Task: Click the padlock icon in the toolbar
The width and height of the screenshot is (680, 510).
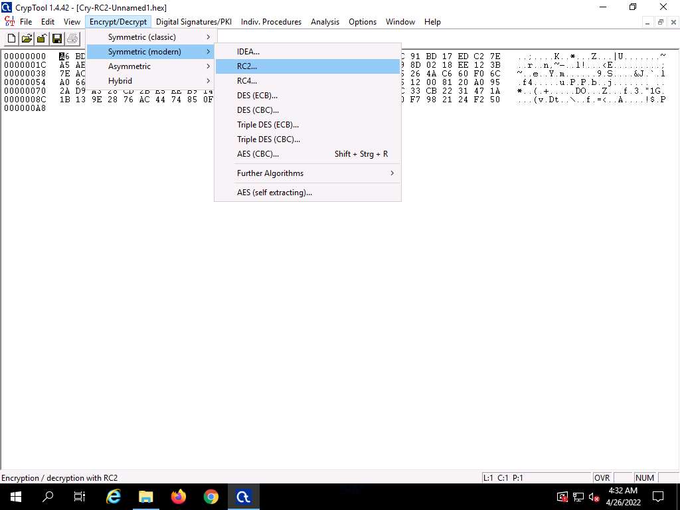Action: tap(41, 39)
